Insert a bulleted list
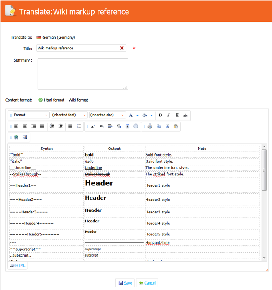Image resolution: width=272 pixels, height=290 pixels. [79, 126]
